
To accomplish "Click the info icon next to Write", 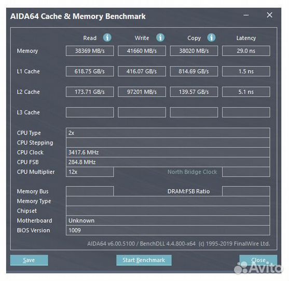I will [160, 37].
